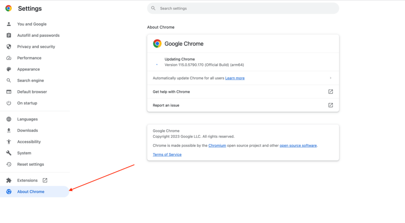Click the globe icon for Languages
405x223 pixels.
(x=9, y=119)
